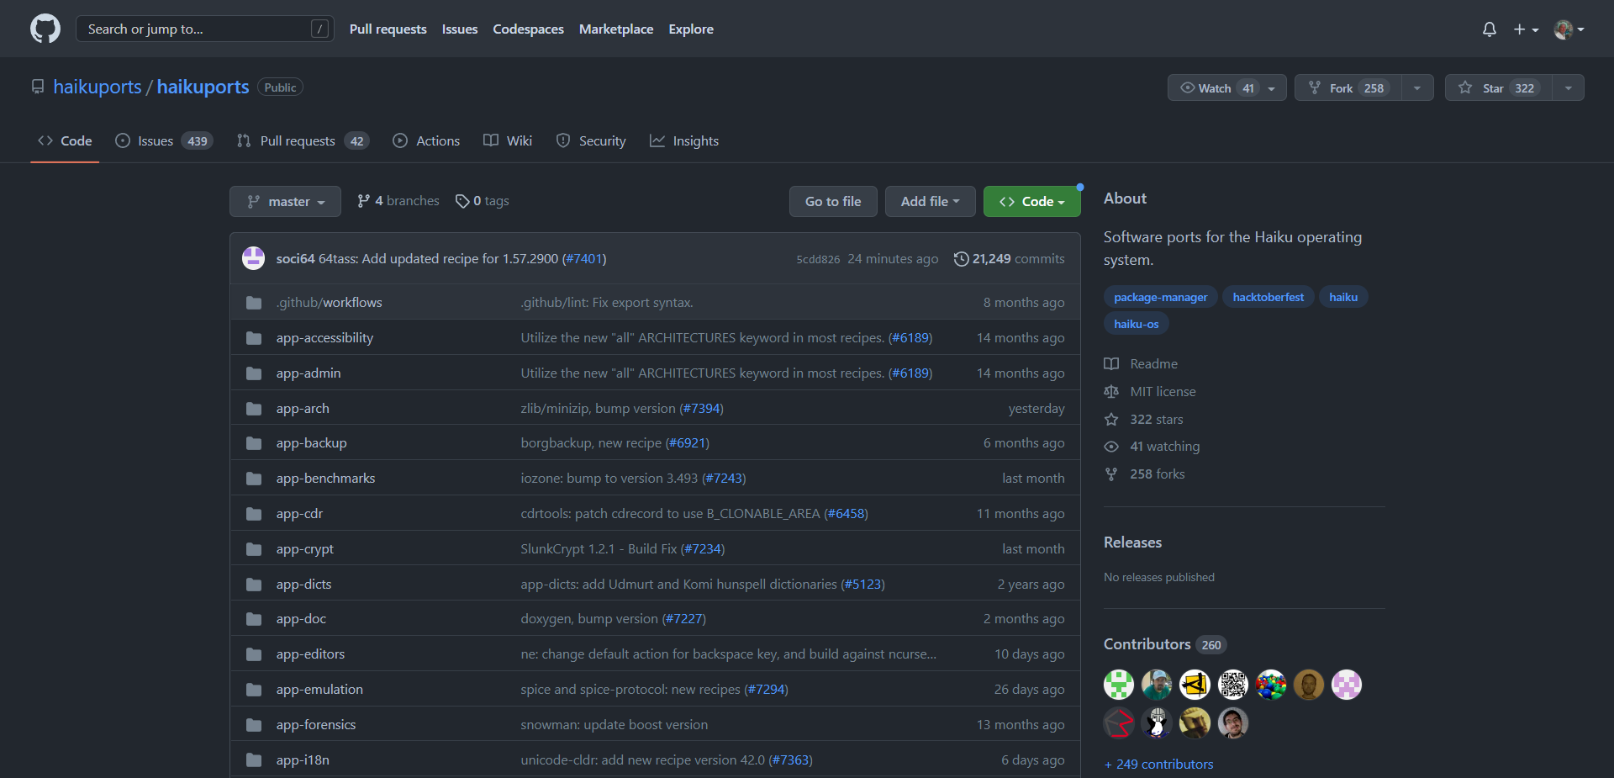Image resolution: width=1614 pixels, height=778 pixels.
Task: Click the folder icon beside app-benchmarks
Action: 254,479
